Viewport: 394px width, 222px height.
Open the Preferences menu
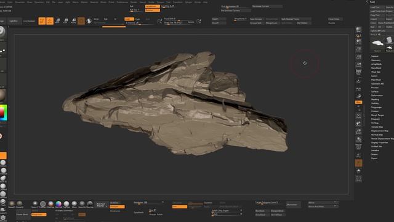click(123, 2)
